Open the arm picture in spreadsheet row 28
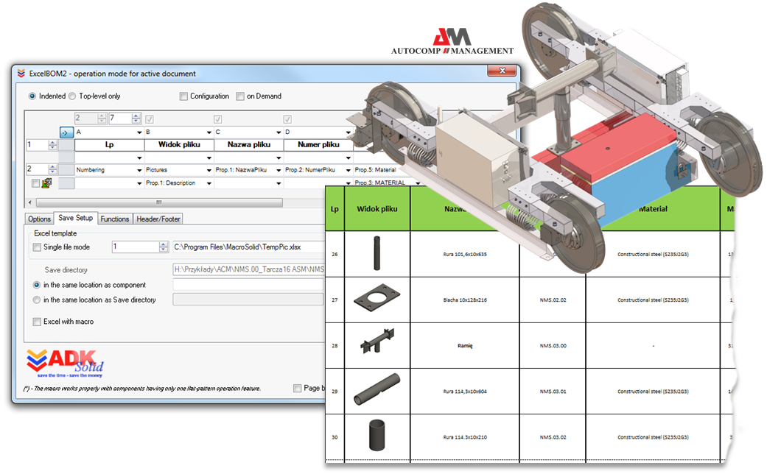The image size is (767, 474). coord(377,341)
